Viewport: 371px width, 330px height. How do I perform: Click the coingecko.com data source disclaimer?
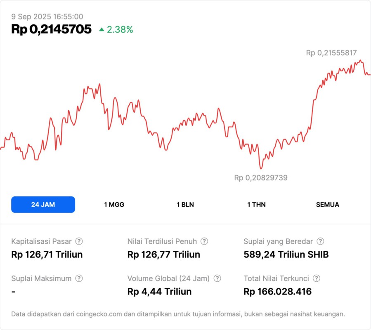(178, 314)
